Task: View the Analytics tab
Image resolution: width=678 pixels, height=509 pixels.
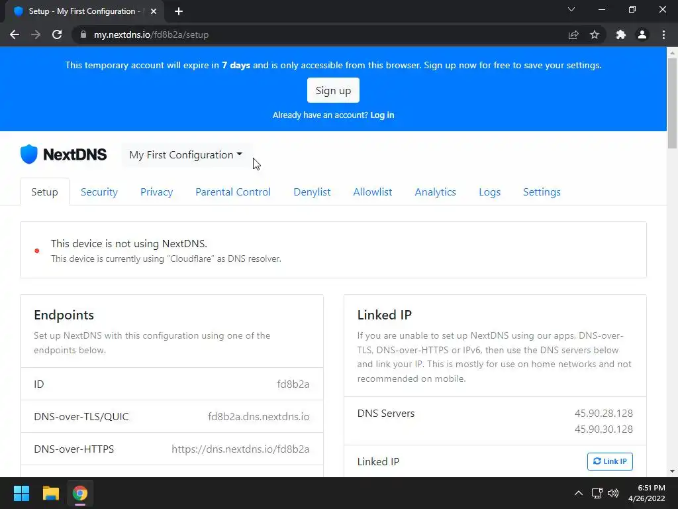Action: coord(435,192)
